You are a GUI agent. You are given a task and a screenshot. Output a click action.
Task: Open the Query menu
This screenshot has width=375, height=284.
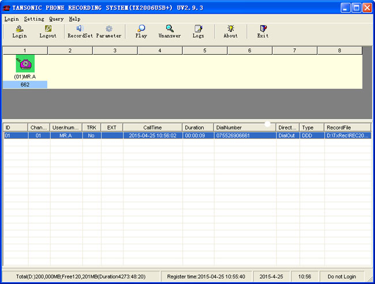[56, 19]
